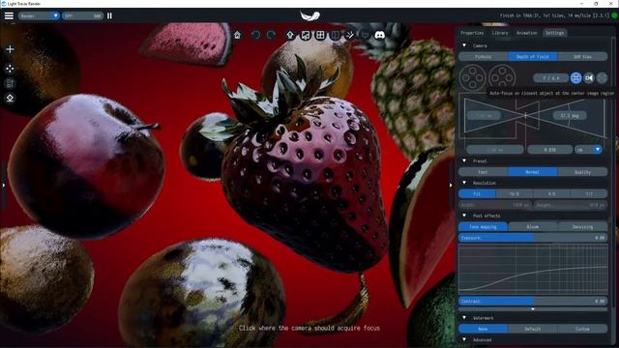Select the 1:1 resolution option
The image size is (619, 348).
tap(589, 193)
